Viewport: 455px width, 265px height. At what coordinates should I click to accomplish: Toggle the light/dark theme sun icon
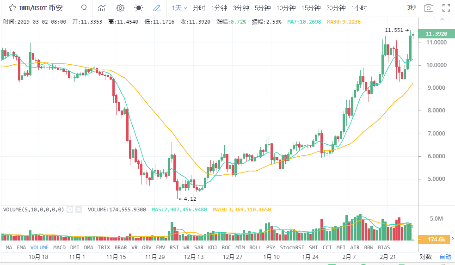[139, 8]
